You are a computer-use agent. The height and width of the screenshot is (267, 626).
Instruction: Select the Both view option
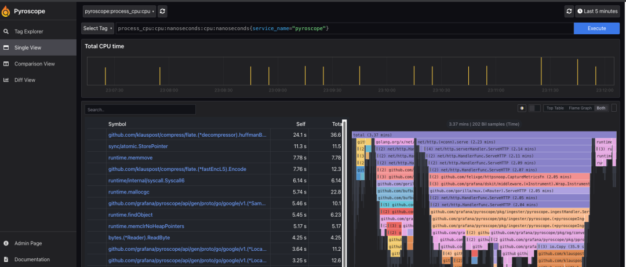pyautogui.click(x=601, y=108)
